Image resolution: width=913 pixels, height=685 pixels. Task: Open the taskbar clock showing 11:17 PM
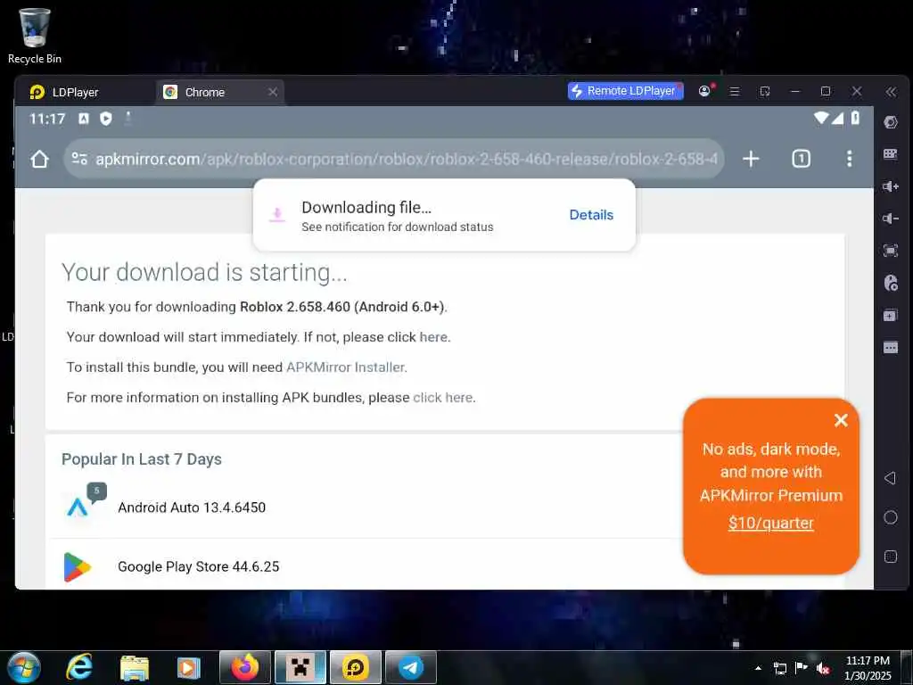(868, 668)
